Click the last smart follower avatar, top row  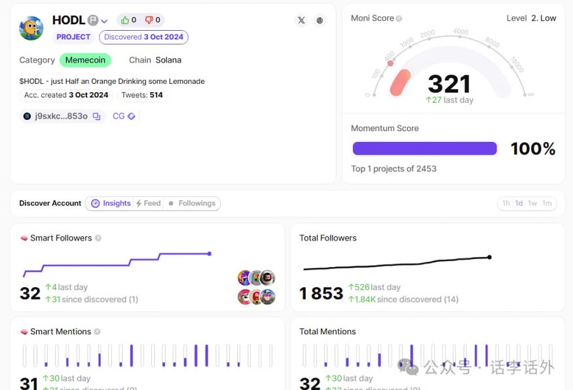(268, 277)
